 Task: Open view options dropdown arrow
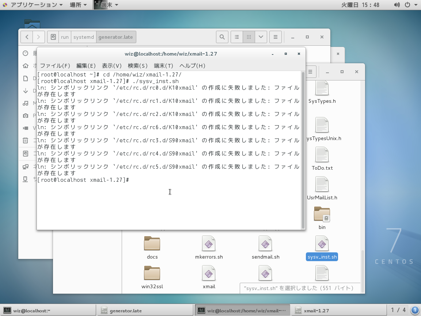(261, 37)
